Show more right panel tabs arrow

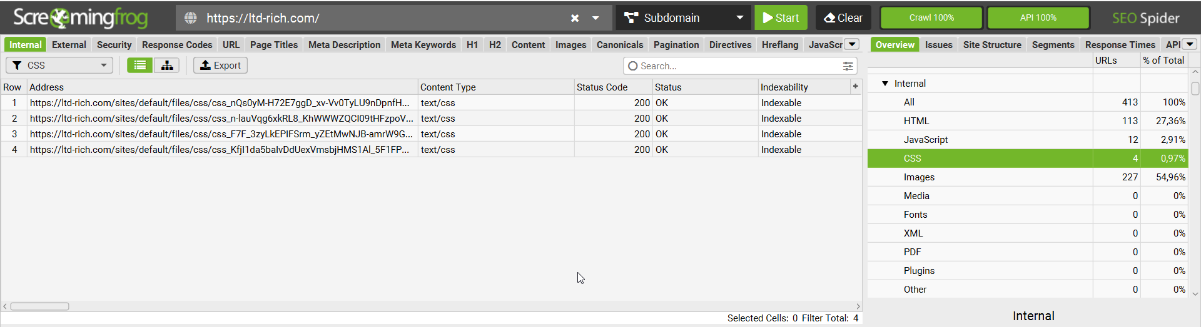pos(1190,44)
